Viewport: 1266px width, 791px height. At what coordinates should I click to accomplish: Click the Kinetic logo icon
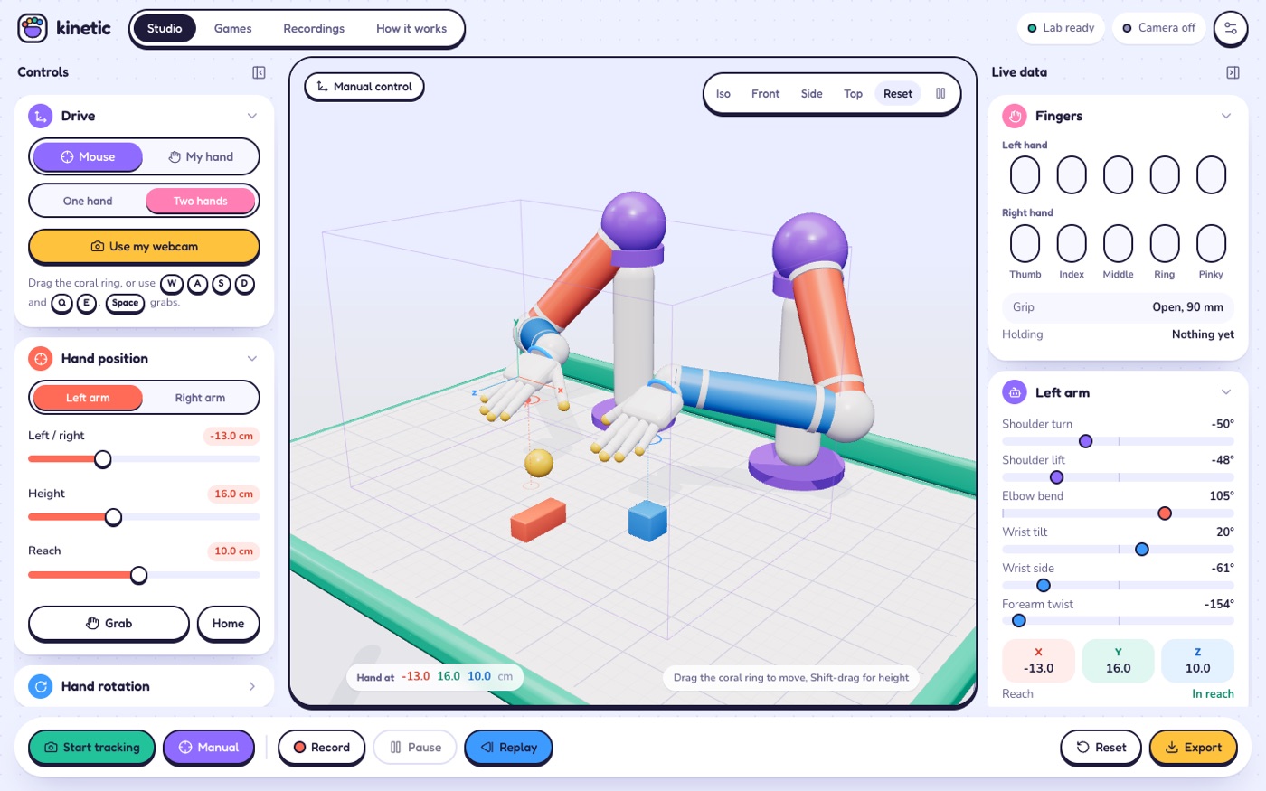(x=33, y=28)
